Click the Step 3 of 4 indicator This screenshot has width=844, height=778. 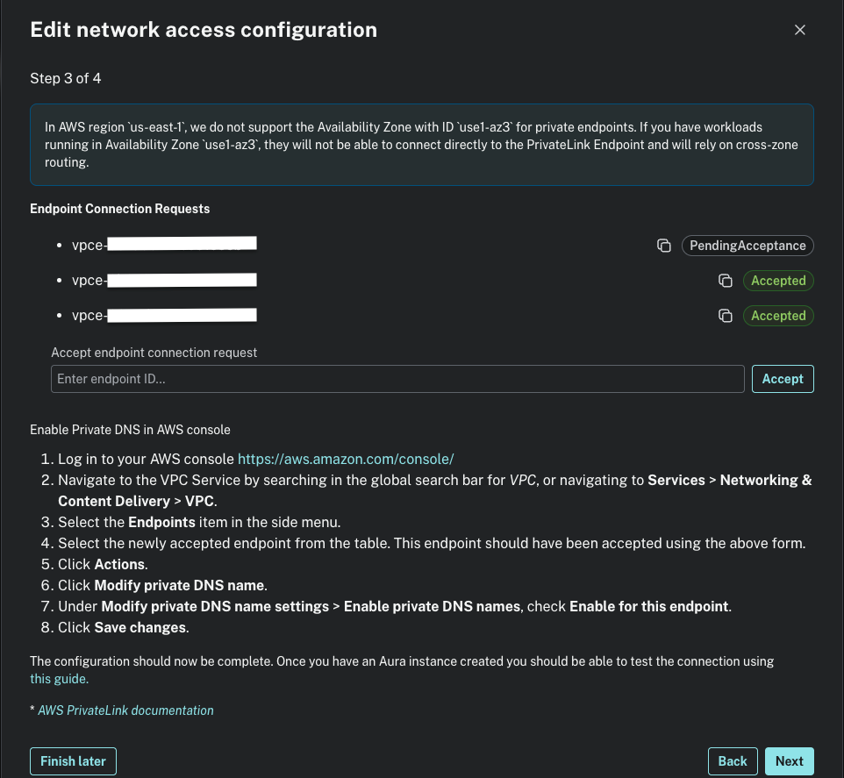66,79
